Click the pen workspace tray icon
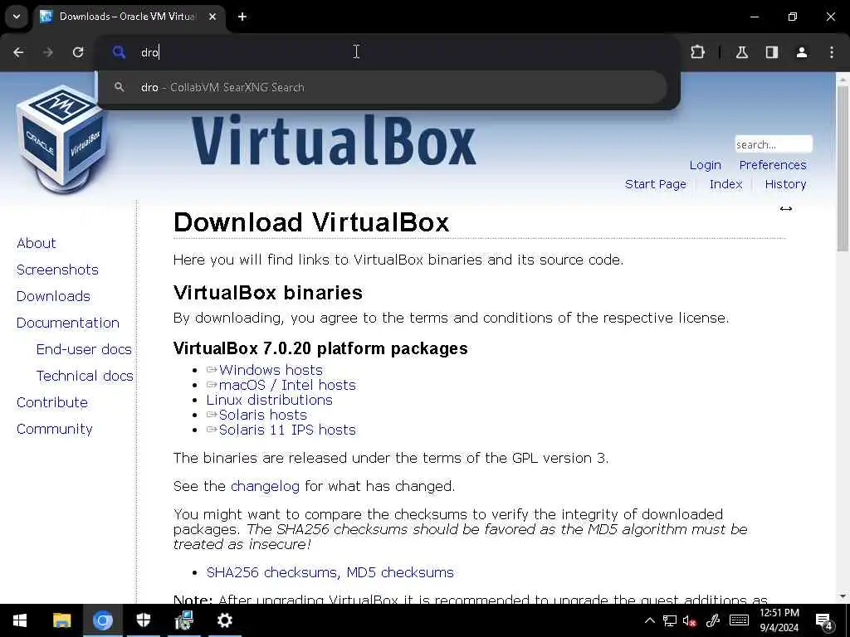850x637 pixels. click(712, 620)
